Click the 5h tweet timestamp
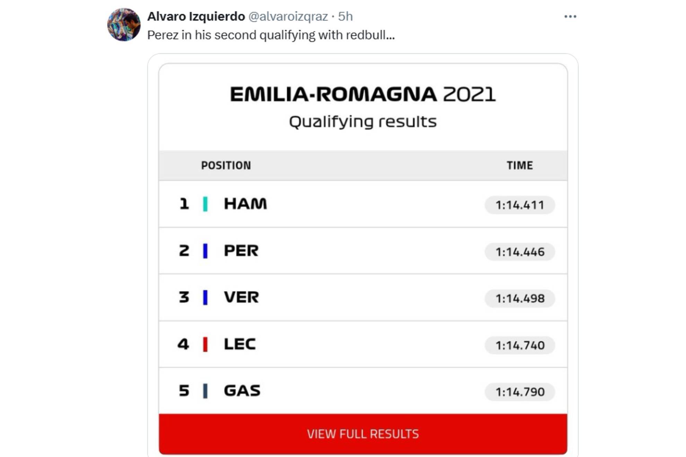Image resolution: width=686 pixels, height=457 pixels. pos(345,16)
